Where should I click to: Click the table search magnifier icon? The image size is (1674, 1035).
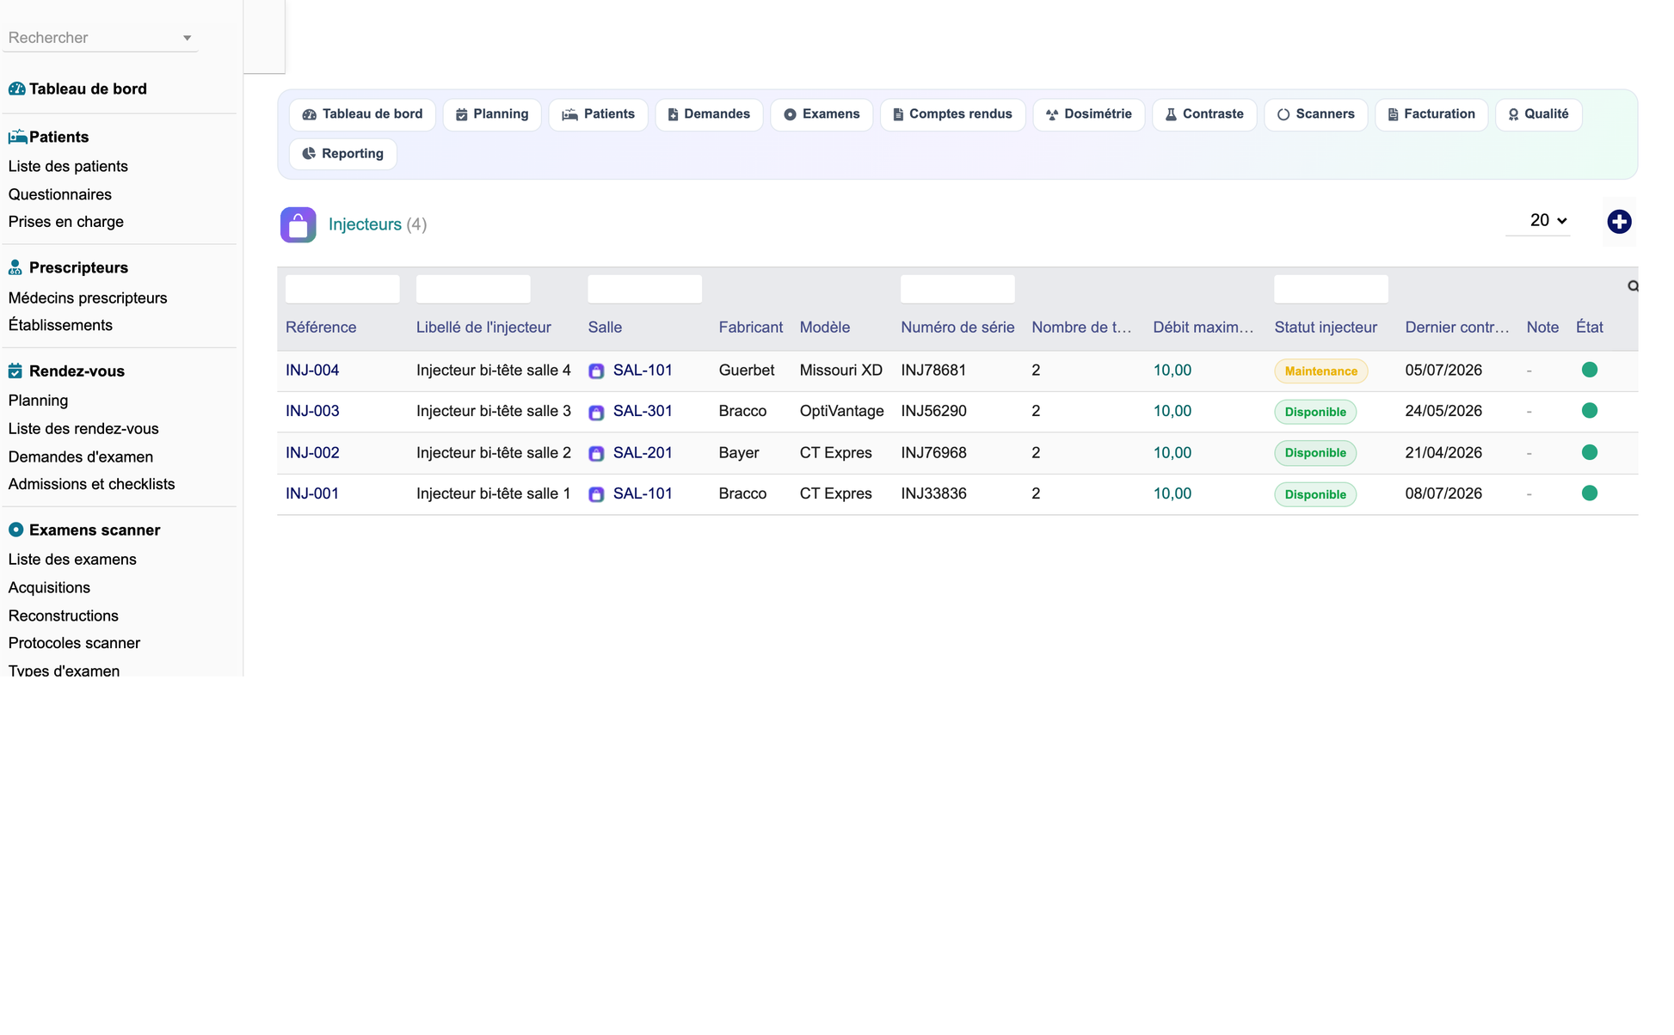(x=1633, y=286)
